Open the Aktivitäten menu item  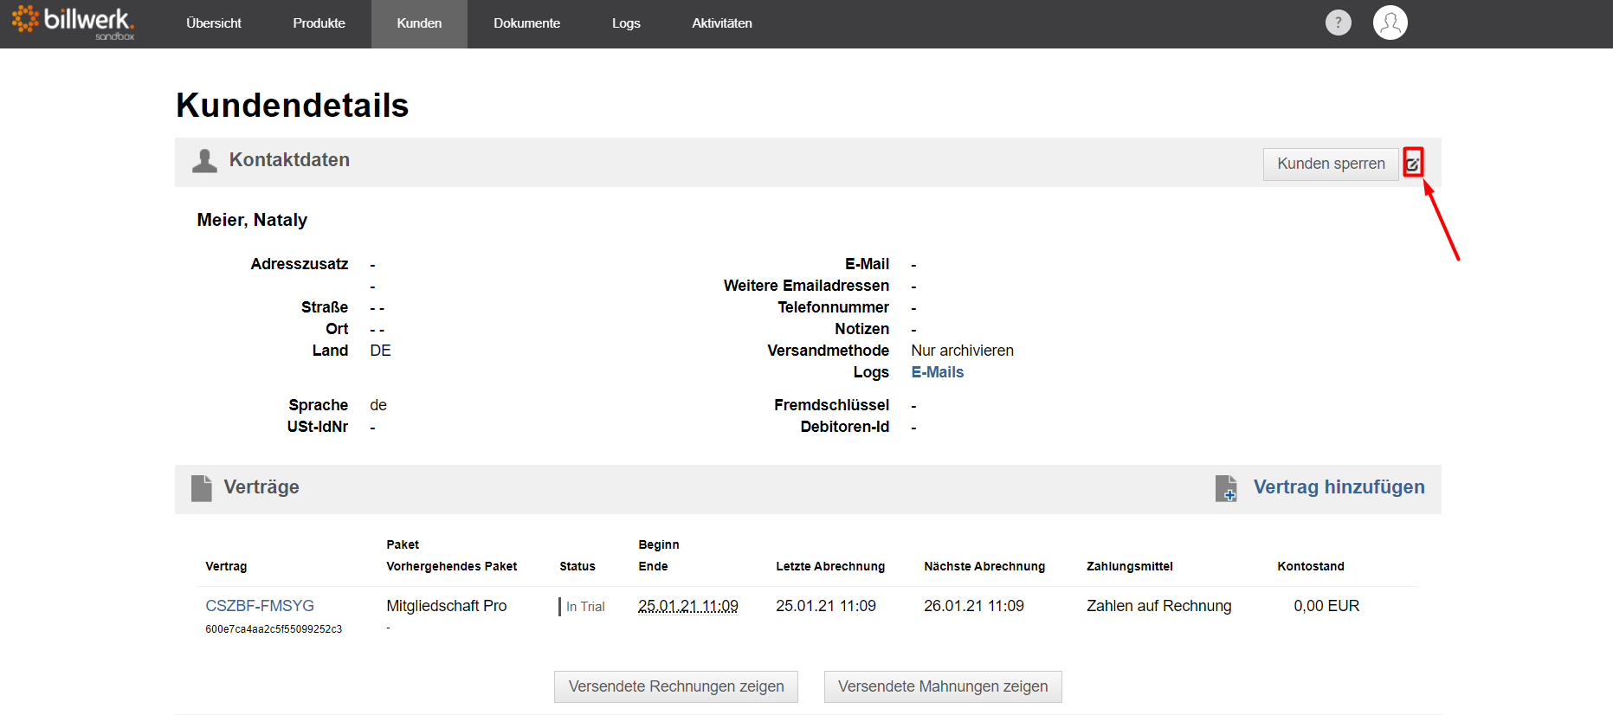coord(722,23)
